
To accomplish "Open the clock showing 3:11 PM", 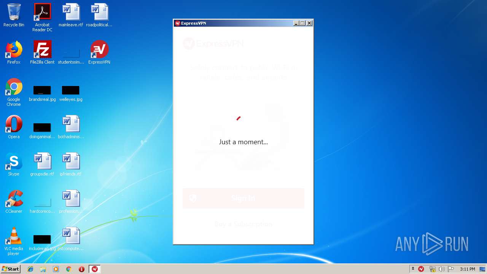I will [467, 269].
